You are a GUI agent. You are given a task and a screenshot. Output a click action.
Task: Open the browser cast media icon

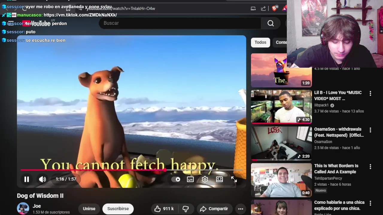click(253, 9)
